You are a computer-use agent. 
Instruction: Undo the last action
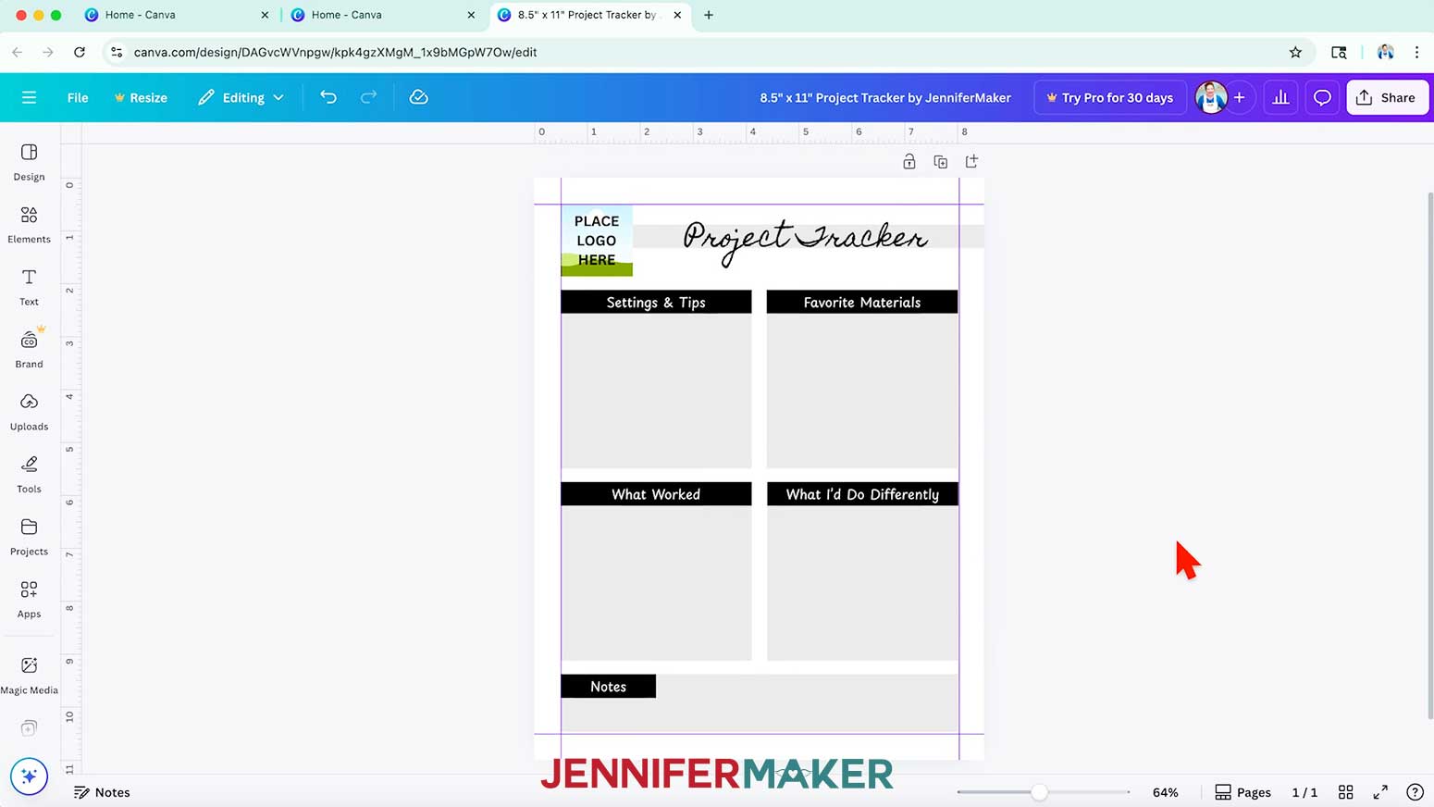[x=328, y=97]
